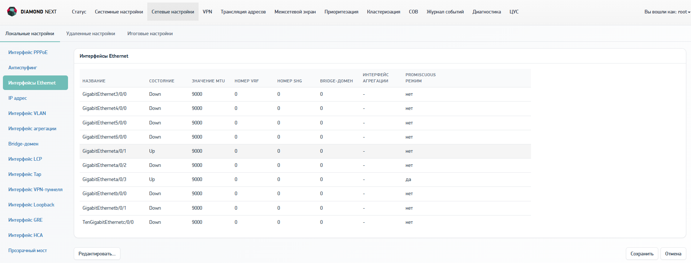
Task: Open the Статус menu
Action: pos(79,12)
